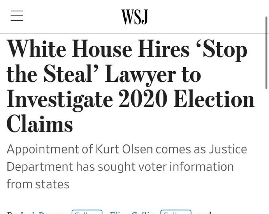The image size is (269, 214).
Task: Click the WSJ logo to go home
Action: [134, 17]
